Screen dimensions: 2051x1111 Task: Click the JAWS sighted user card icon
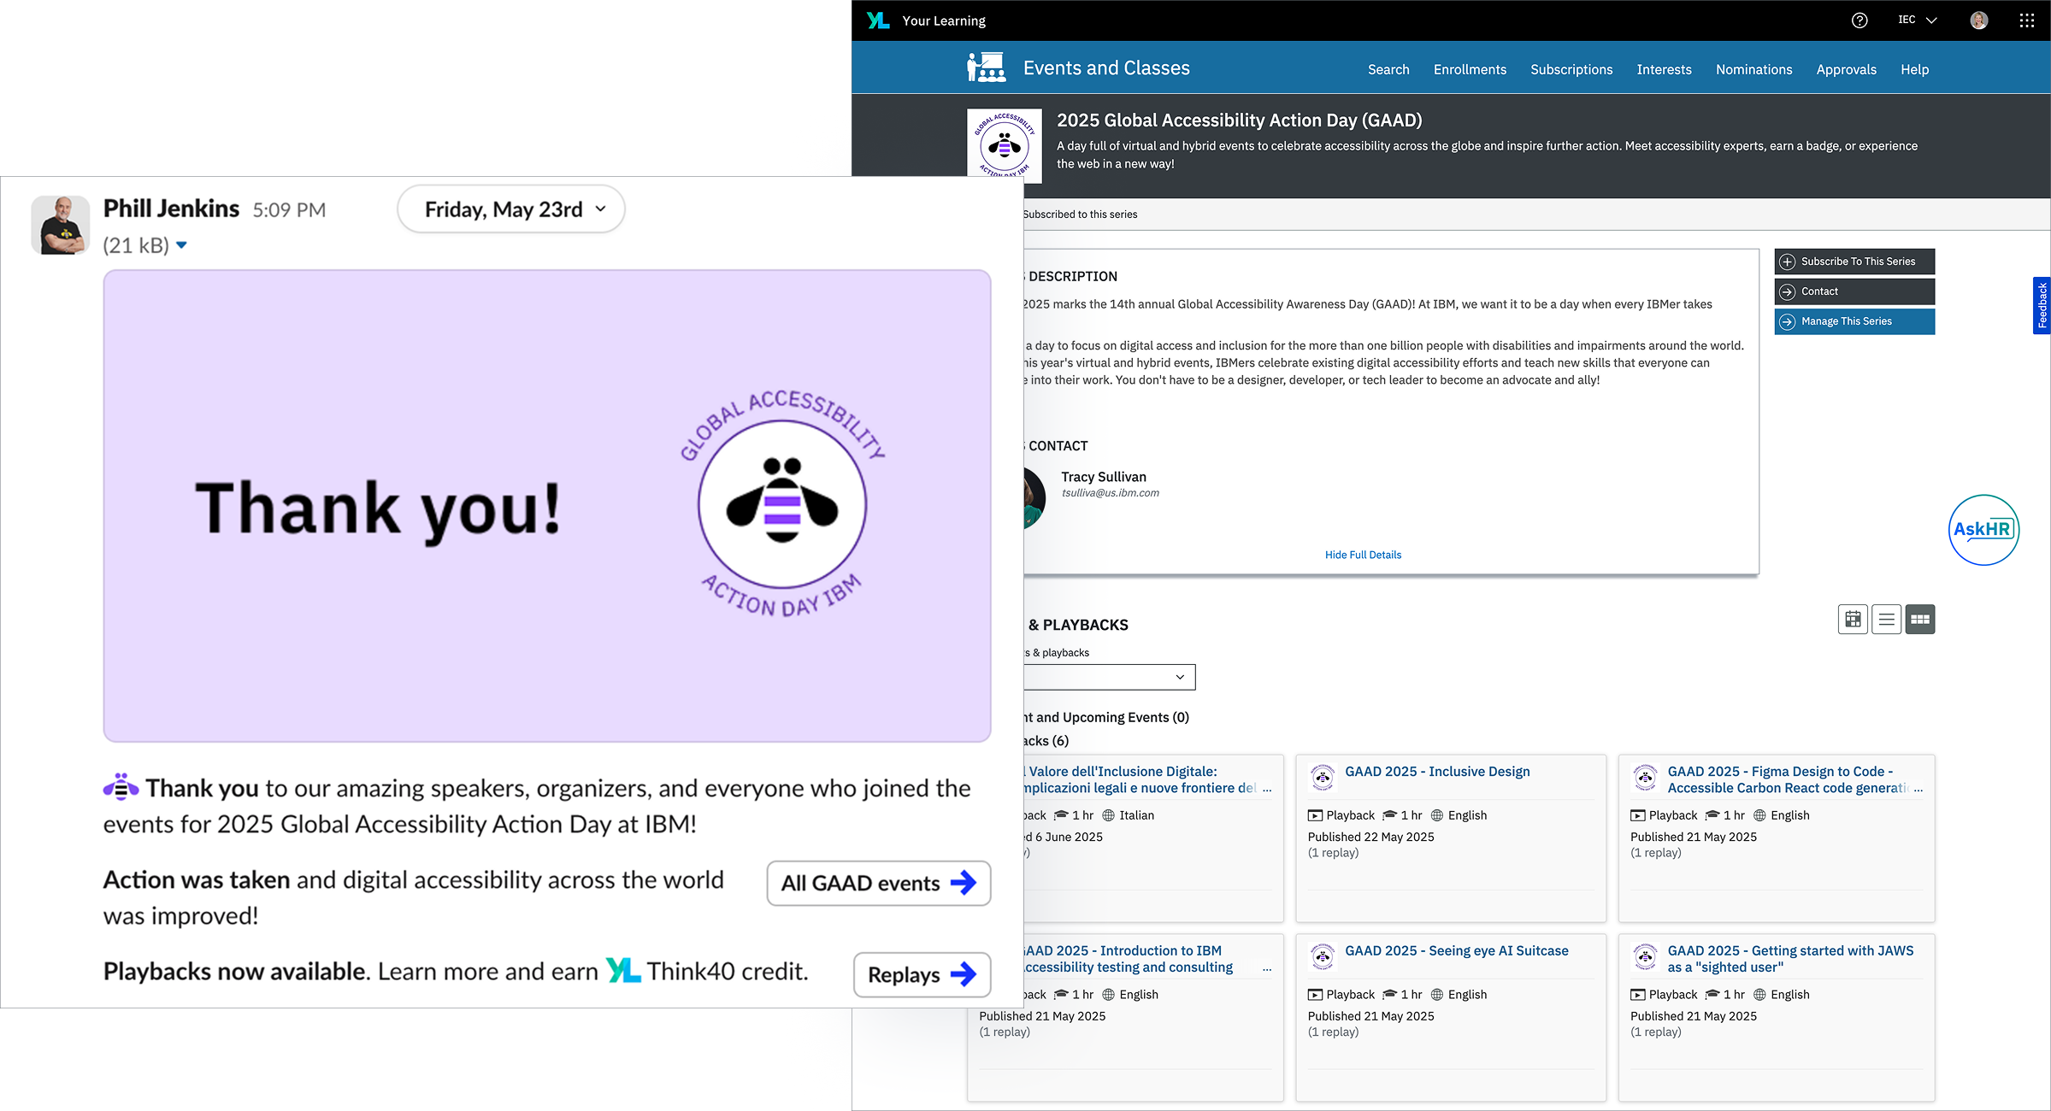point(1645,957)
